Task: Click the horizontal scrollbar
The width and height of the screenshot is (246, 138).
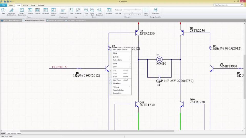Action: click(x=97, y=131)
